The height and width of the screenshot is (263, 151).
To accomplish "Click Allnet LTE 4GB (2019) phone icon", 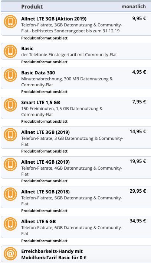I will (x=10, y=164).
